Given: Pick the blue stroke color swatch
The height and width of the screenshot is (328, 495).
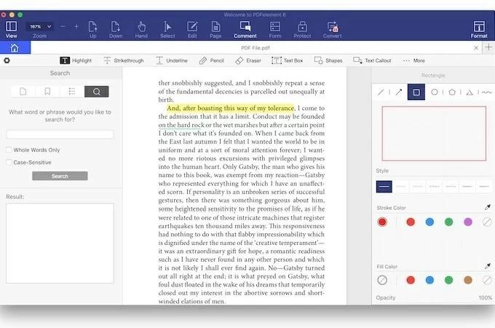Looking at the screenshot, I should click(x=429, y=222).
